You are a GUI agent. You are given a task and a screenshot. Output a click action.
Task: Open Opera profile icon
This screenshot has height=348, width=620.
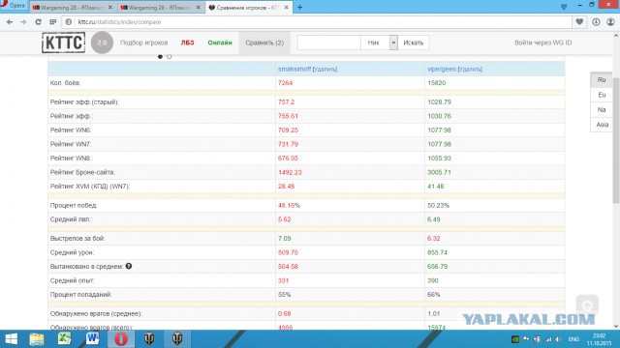(610, 22)
